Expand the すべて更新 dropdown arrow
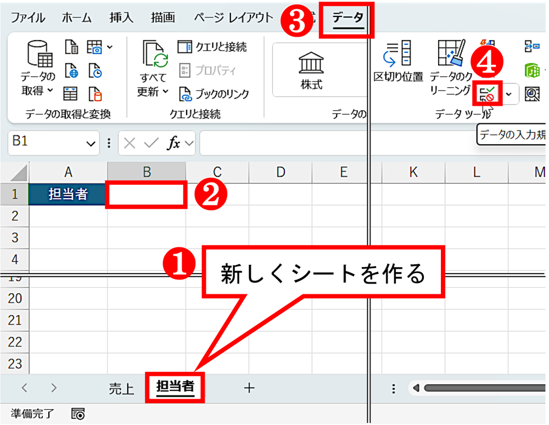This screenshot has width=549, height=425. (165, 91)
